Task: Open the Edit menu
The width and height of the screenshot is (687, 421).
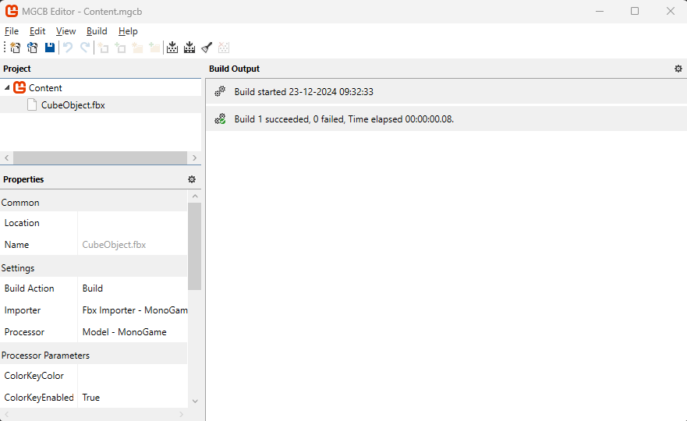Action: [37, 31]
